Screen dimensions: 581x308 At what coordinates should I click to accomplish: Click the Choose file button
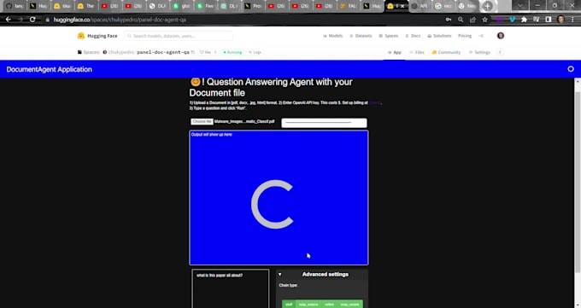pos(202,121)
